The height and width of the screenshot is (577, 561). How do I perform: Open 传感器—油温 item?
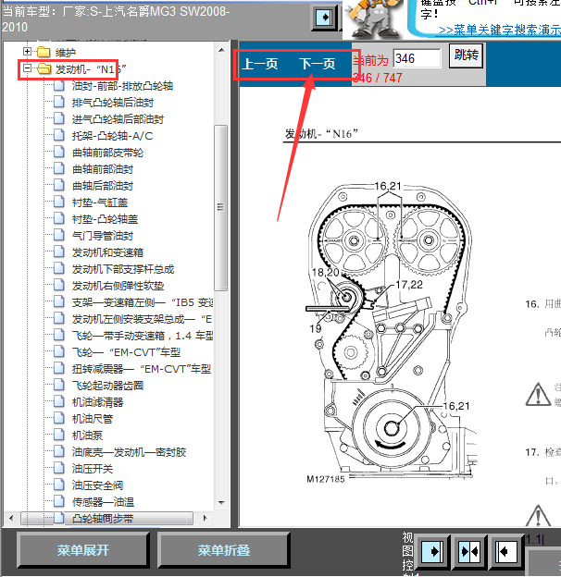[103, 502]
